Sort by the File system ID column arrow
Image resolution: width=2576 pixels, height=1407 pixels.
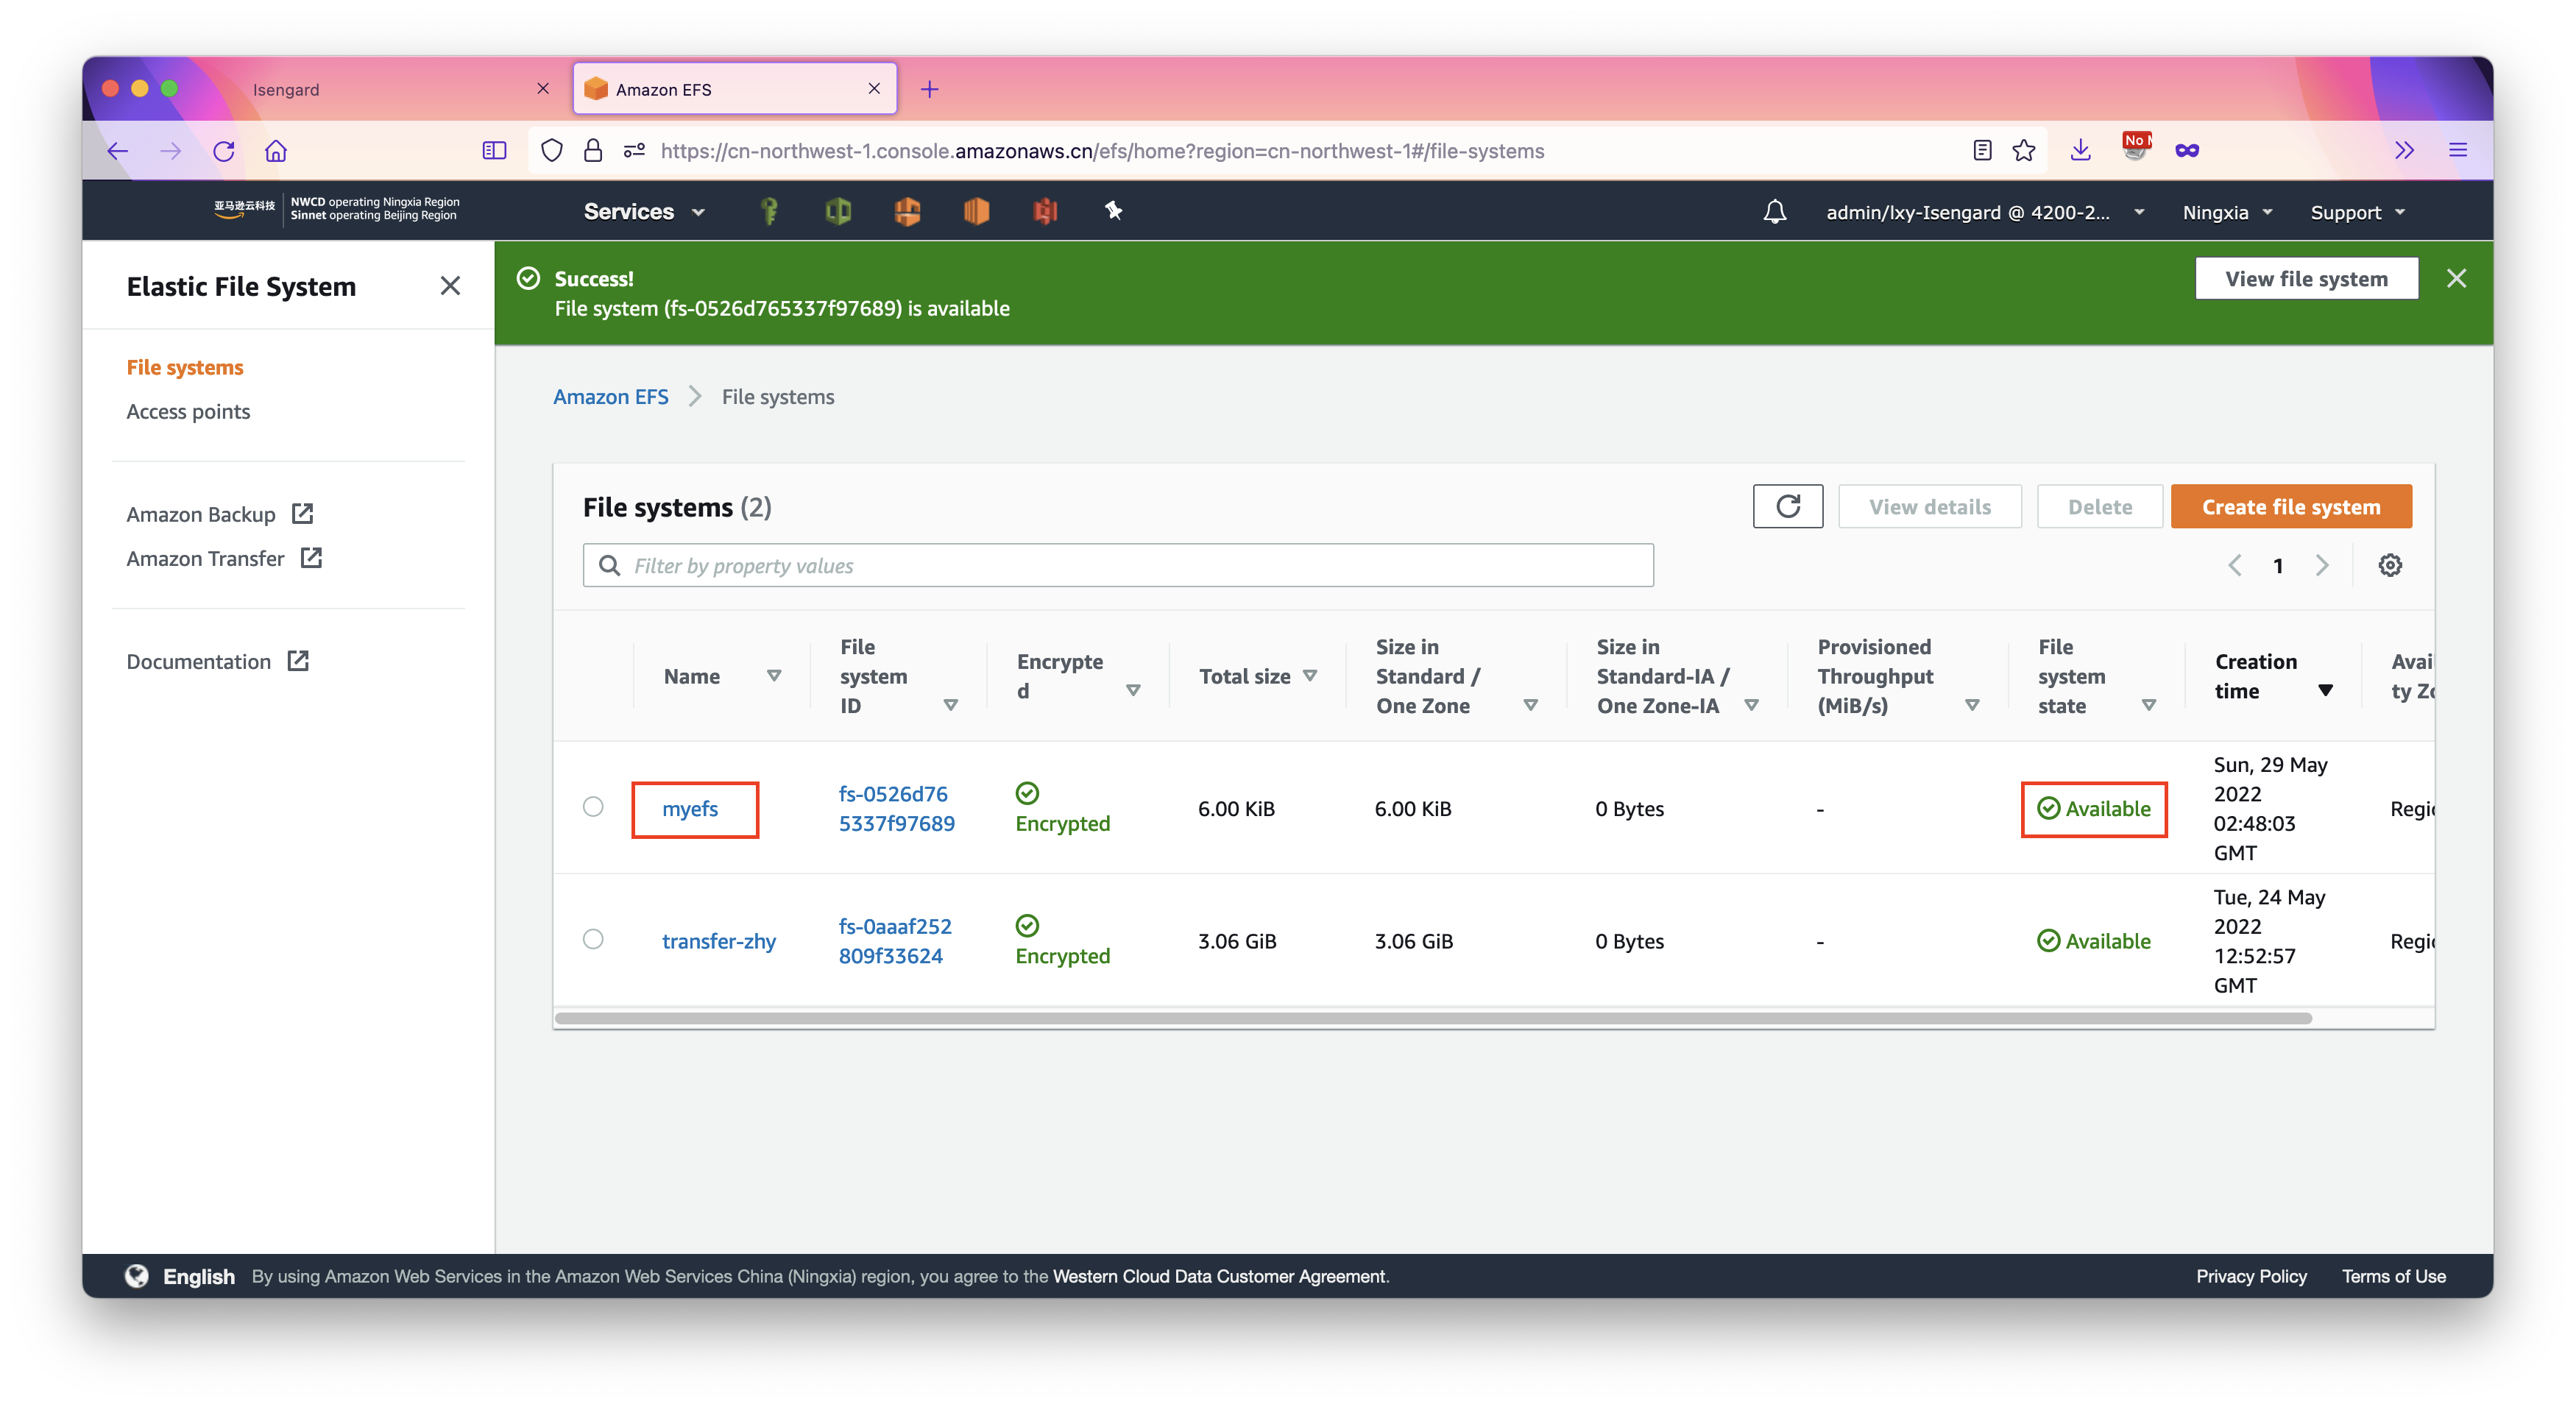pyautogui.click(x=951, y=706)
